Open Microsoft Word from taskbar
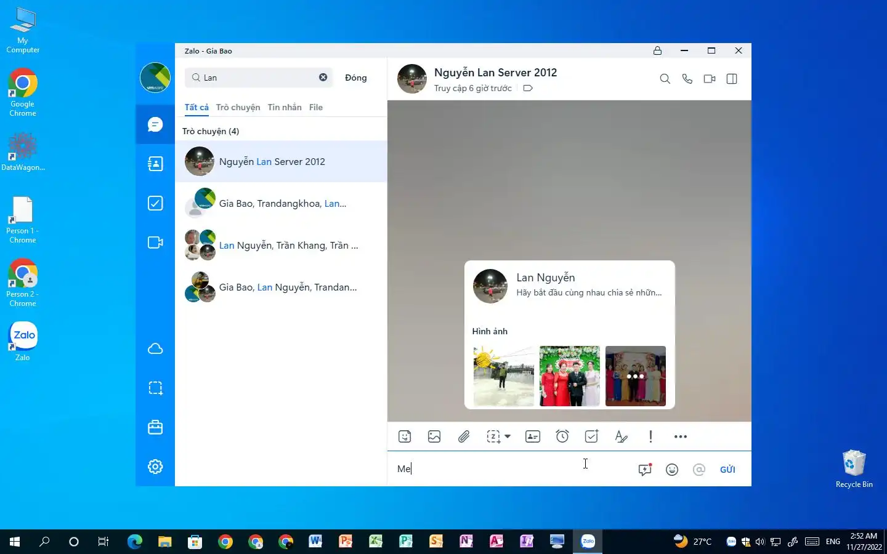Screen dimensions: 887x554 point(315,542)
